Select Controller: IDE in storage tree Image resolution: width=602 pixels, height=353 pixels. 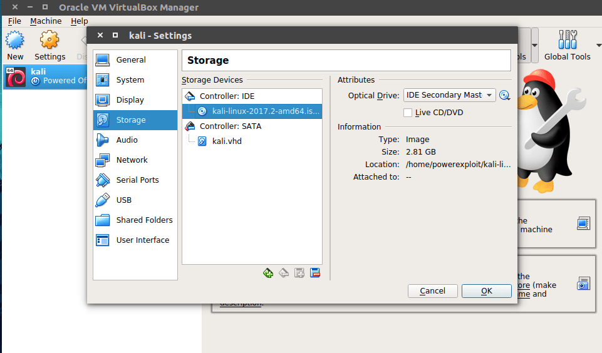coord(252,96)
